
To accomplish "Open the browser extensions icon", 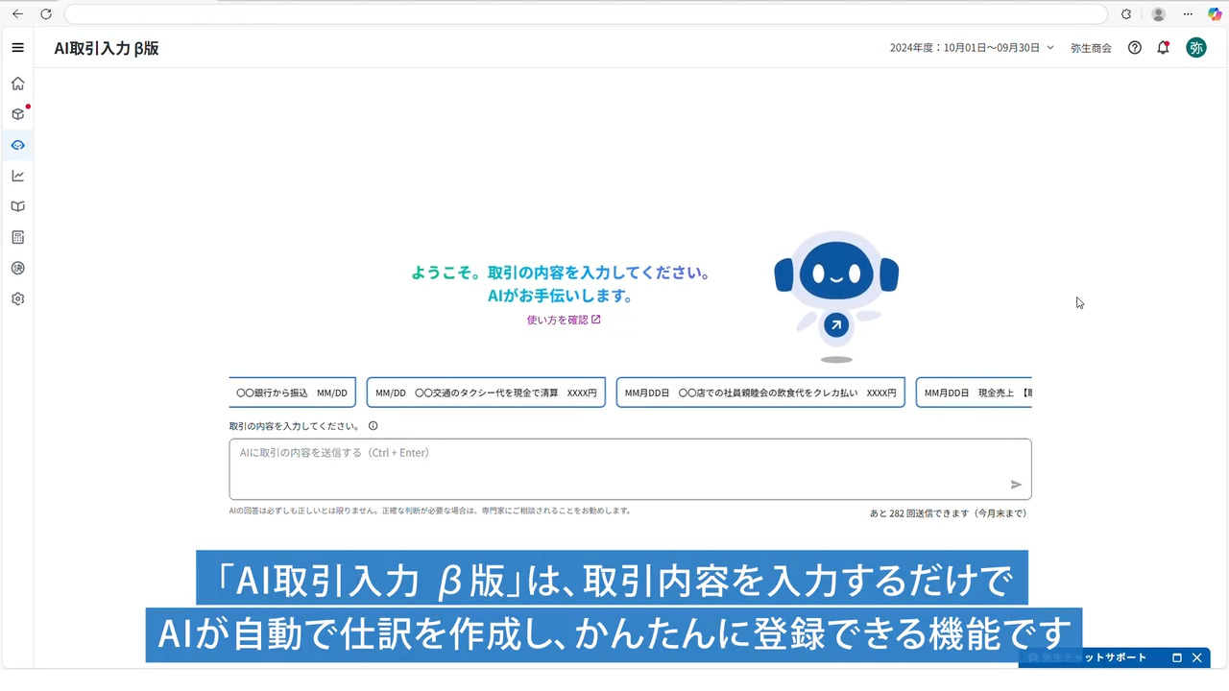I will point(1127,14).
